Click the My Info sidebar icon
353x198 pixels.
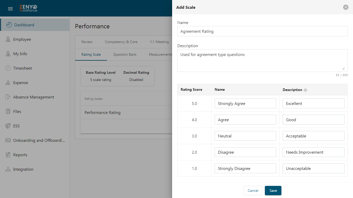tap(8, 54)
